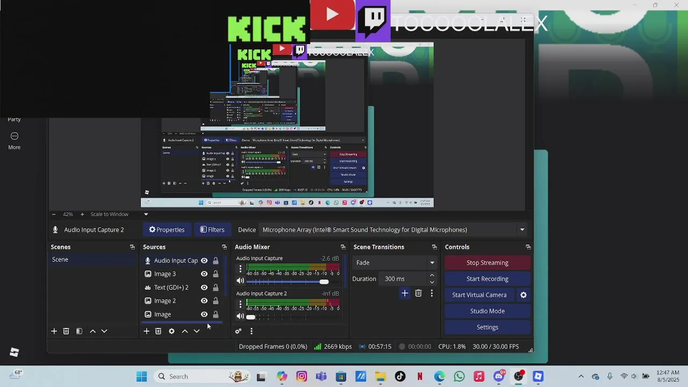Mute the Audio Input Capture channel
Screen dimensions: 688x387
(240, 281)
